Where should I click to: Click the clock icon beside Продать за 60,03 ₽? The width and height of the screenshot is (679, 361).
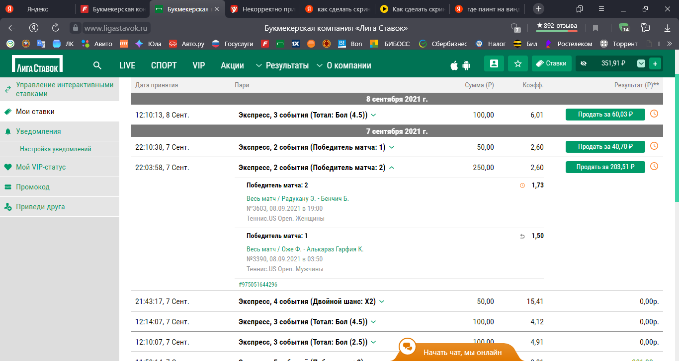coord(654,114)
